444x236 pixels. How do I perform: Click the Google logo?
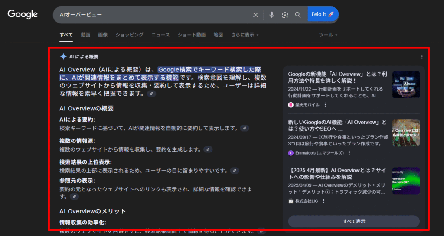(x=23, y=14)
